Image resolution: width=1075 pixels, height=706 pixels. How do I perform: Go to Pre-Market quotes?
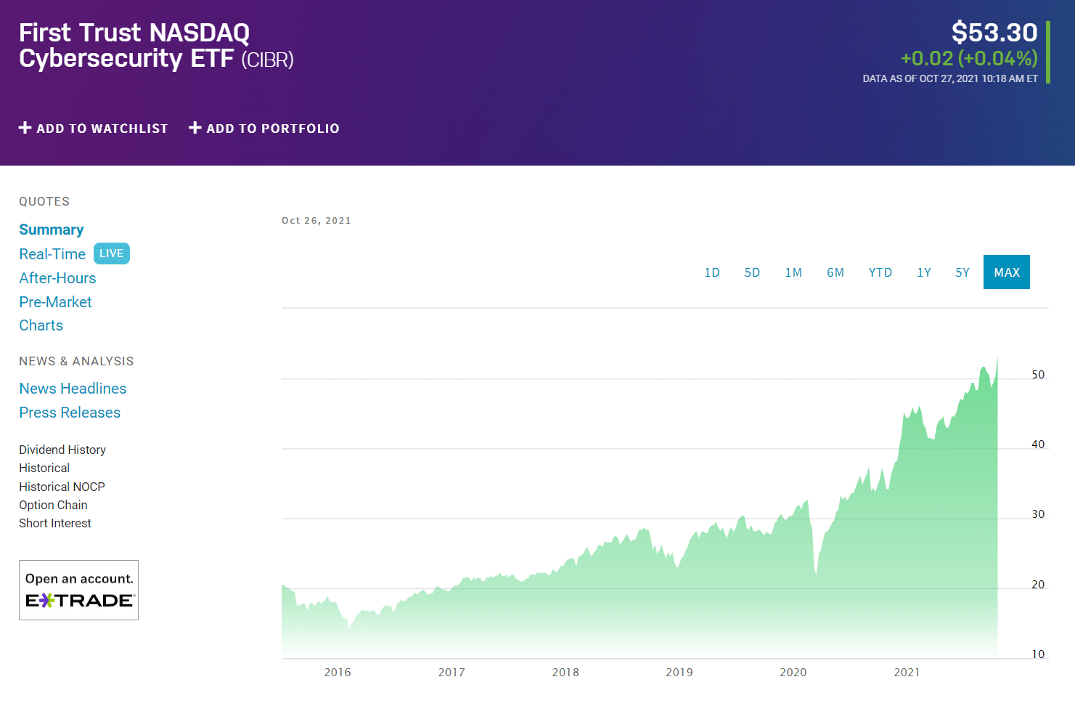[x=55, y=302]
